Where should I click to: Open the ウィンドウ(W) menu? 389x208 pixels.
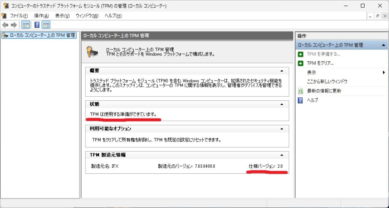pos(87,16)
